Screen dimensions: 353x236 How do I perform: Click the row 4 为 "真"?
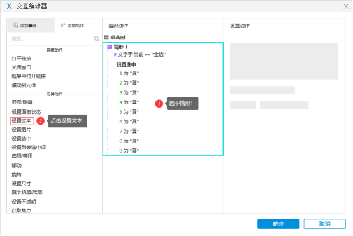[x=129, y=102]
